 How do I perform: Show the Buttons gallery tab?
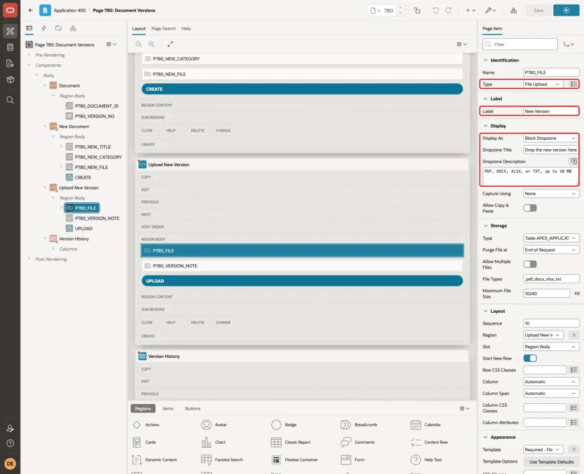point(193,408)
